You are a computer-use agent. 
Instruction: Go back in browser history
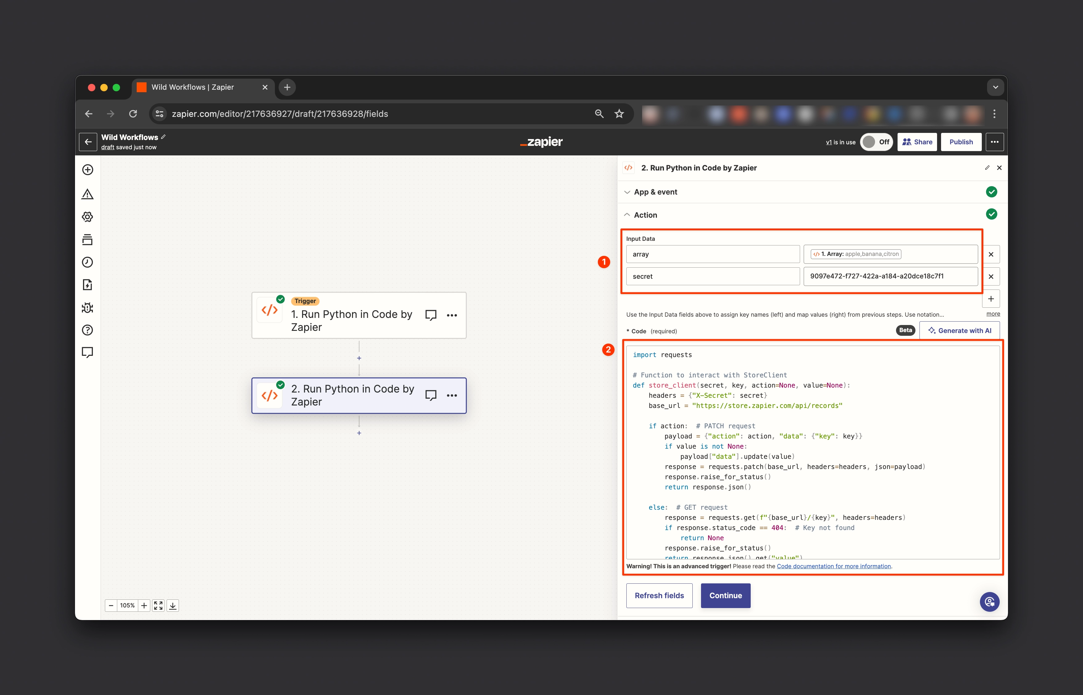(89, 114)
